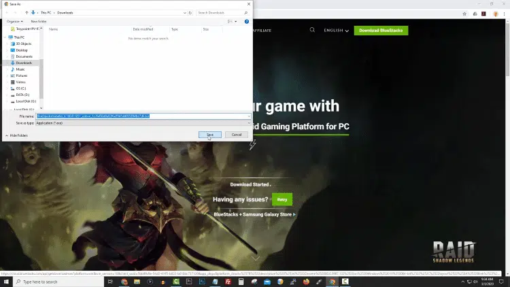
Task: Open the Organize menu
Action: tap(15, 22)
